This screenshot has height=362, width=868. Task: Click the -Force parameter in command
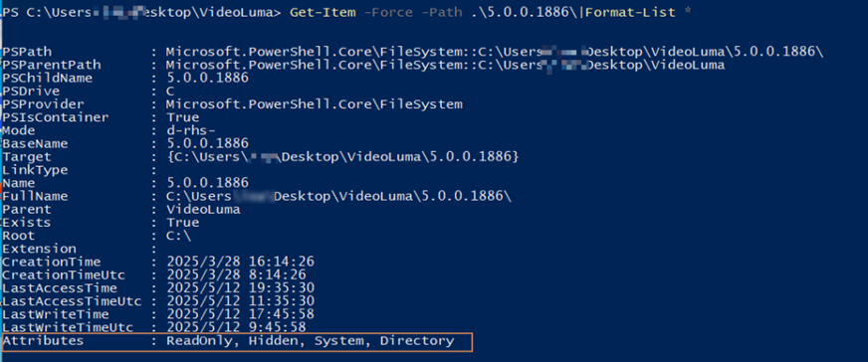coord(388,12)
